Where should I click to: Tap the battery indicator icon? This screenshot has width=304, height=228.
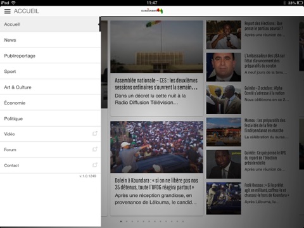point(300,3)
